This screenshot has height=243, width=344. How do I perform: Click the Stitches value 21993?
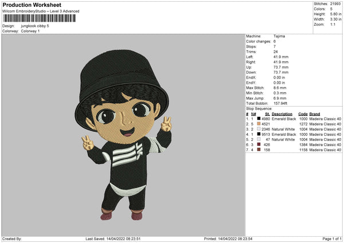335,4
